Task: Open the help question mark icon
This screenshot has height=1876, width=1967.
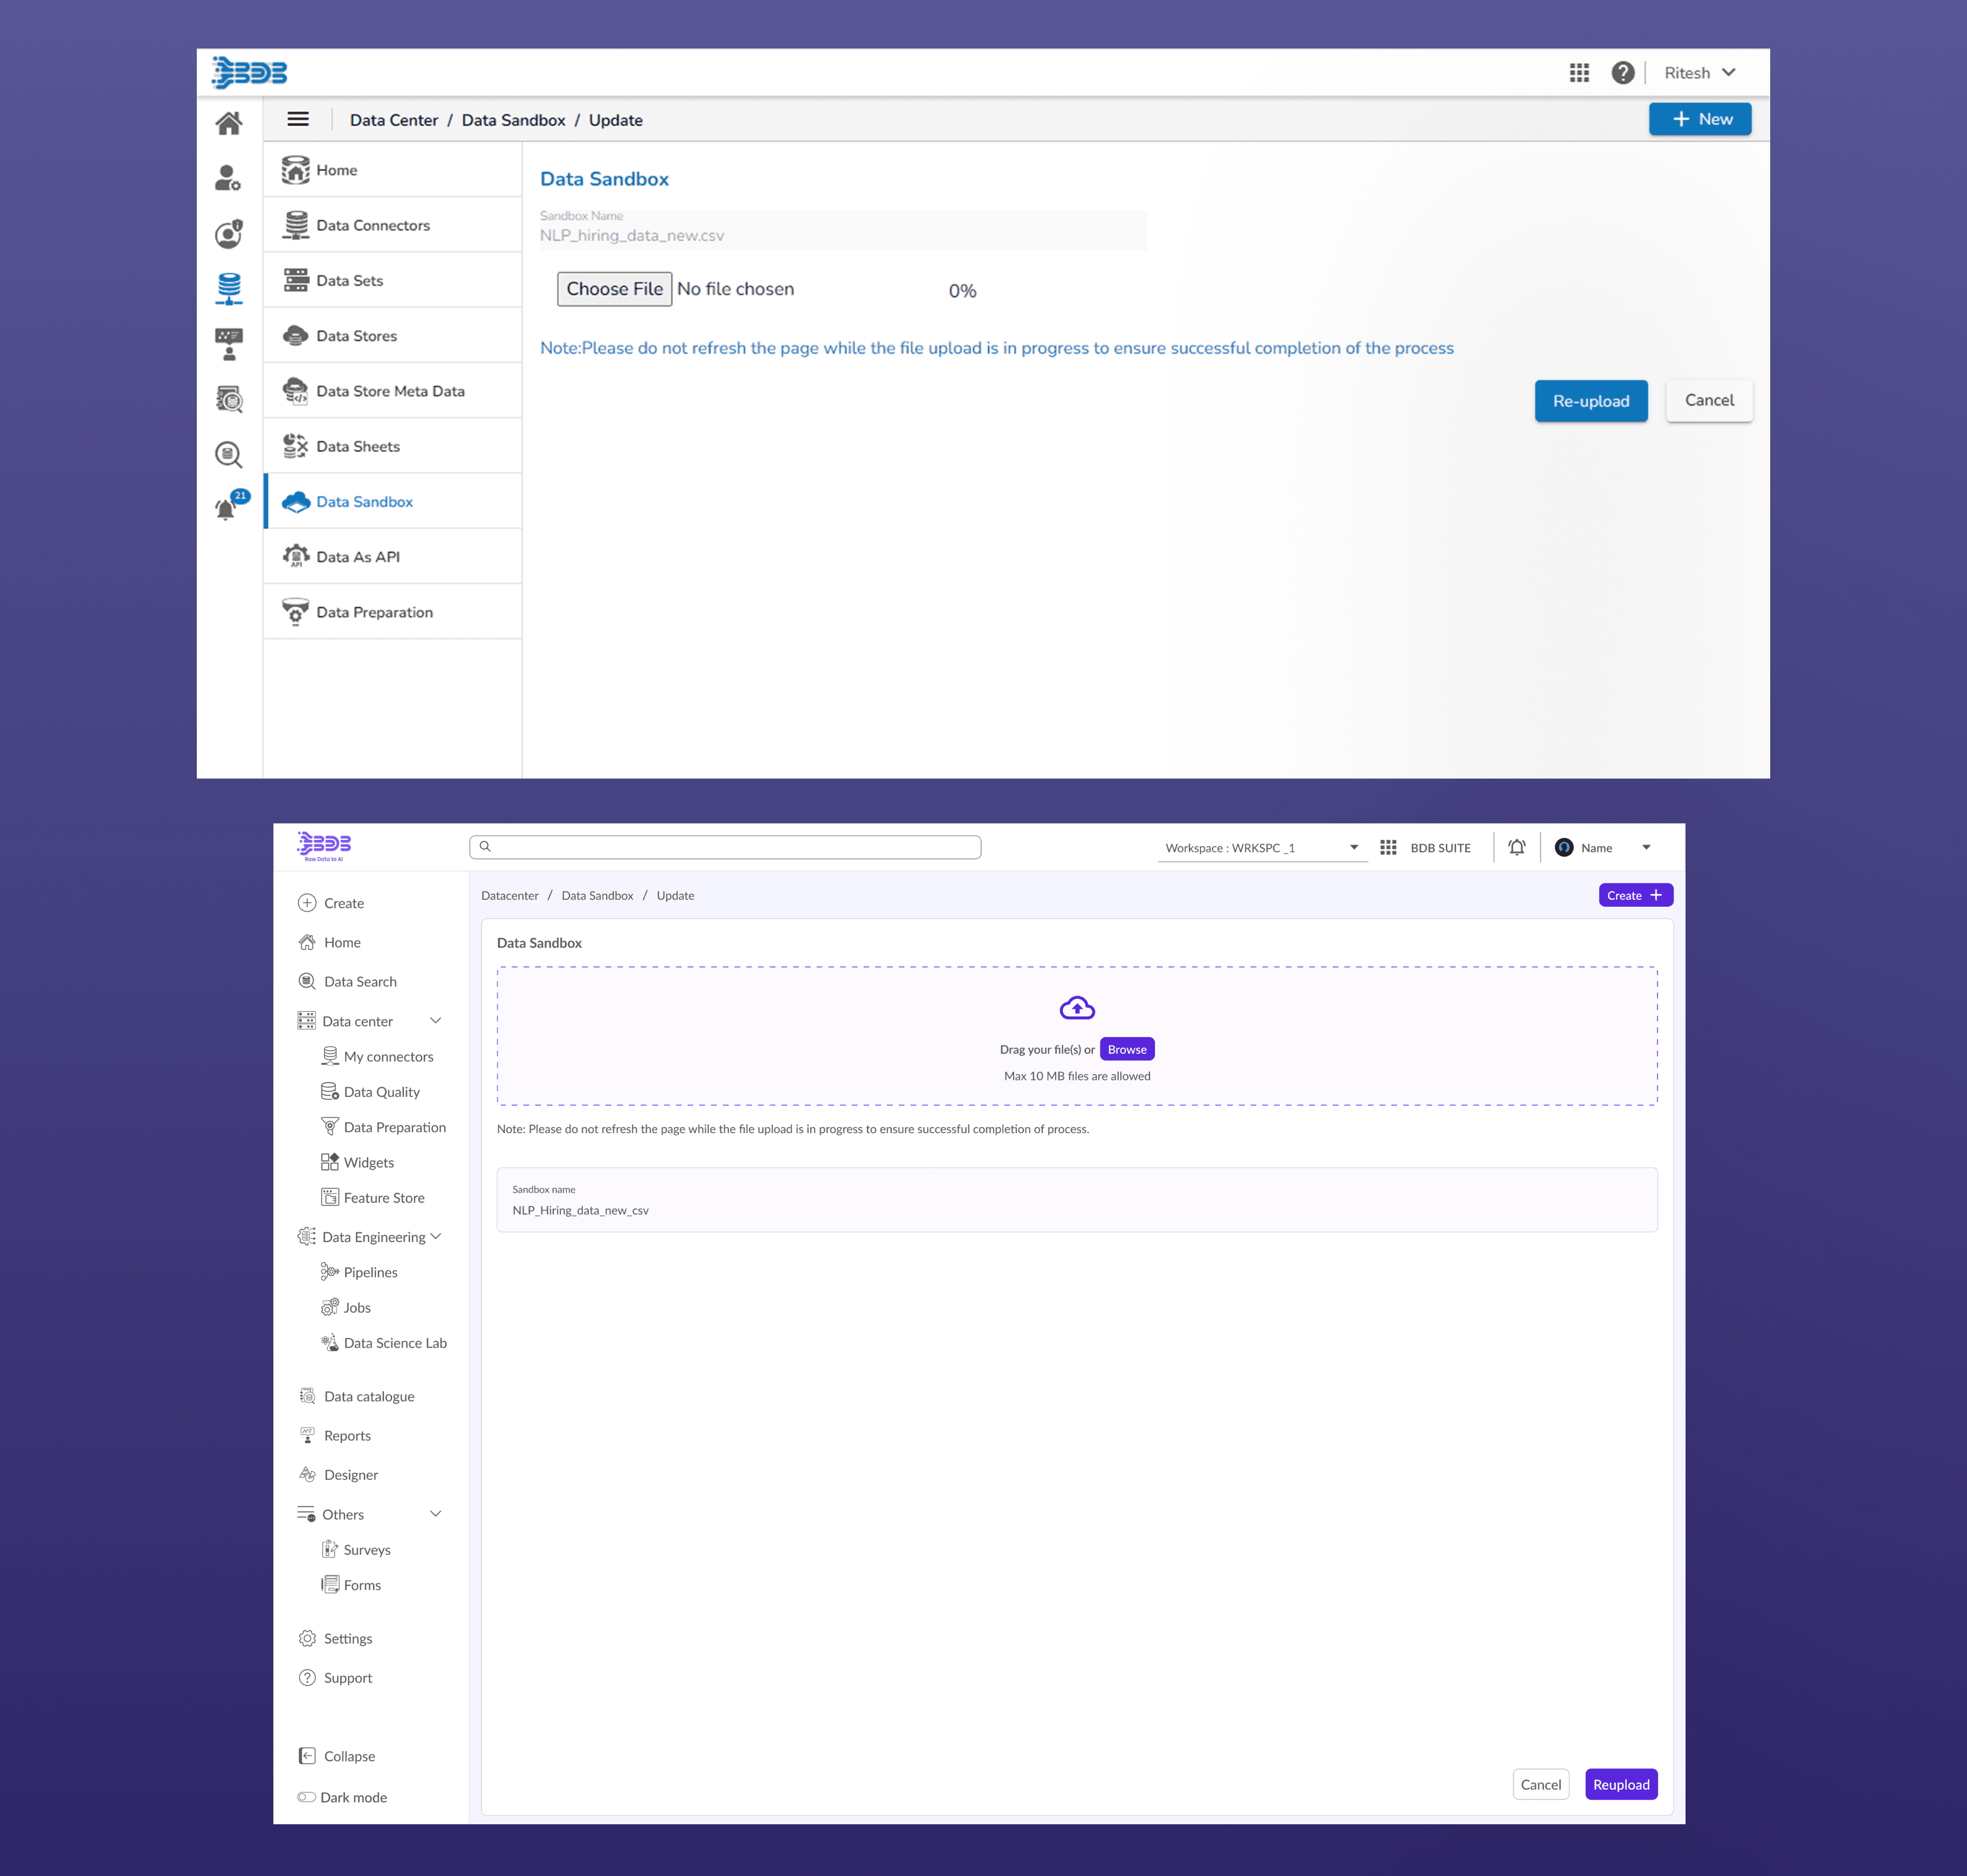Action: 1622,73
